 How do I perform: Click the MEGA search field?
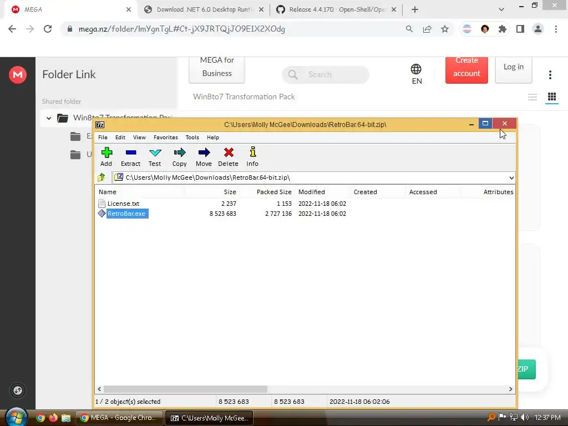[x=326, y=75]
